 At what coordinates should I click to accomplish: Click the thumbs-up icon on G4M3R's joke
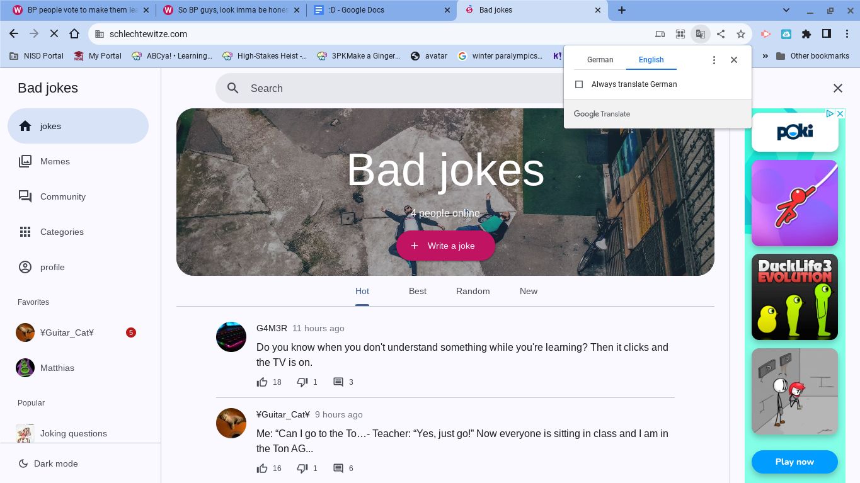[x=262, y=382]
